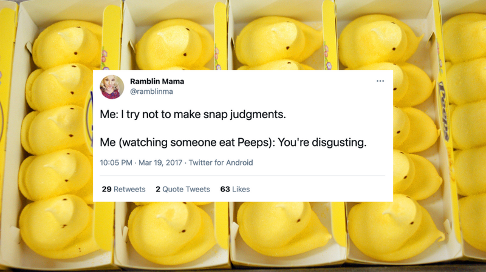View the 63 Likes list
Image resolution: width=486 pixels, height=272 pixels.
(235, 189)
